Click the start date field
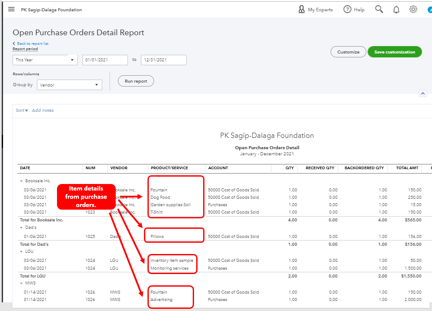The width and height of the screenshot is (432, 311). point(105,60)
